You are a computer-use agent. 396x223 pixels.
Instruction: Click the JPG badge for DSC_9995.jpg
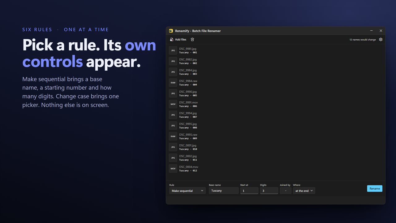(x=173, y=125)
